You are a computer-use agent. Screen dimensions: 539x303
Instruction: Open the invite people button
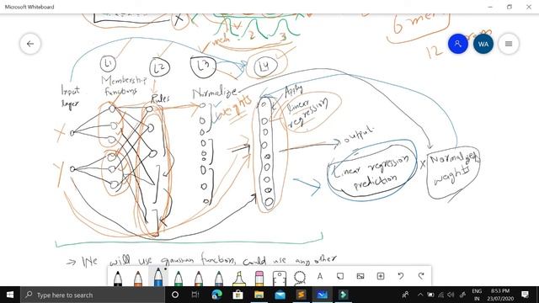(x=458, y=44)
